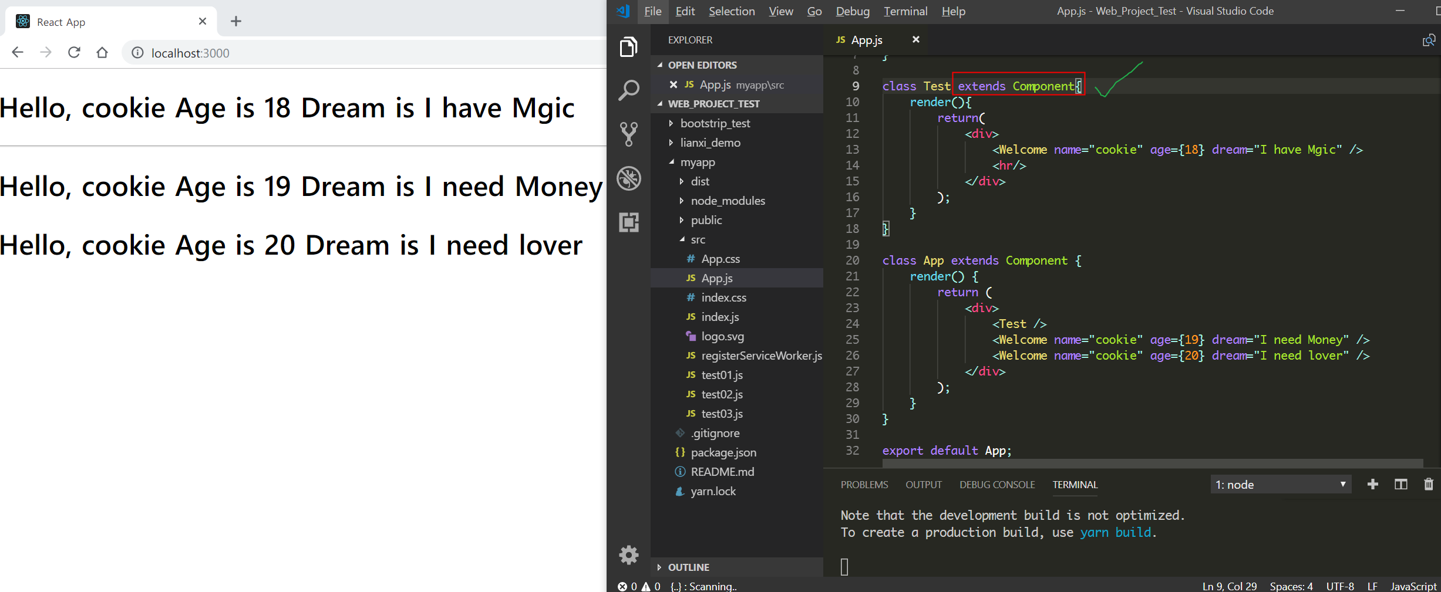The height and width of the screenshot is (592, 1441).
Task: Close the React App browser tab
Action: click(x=203, y=21)
